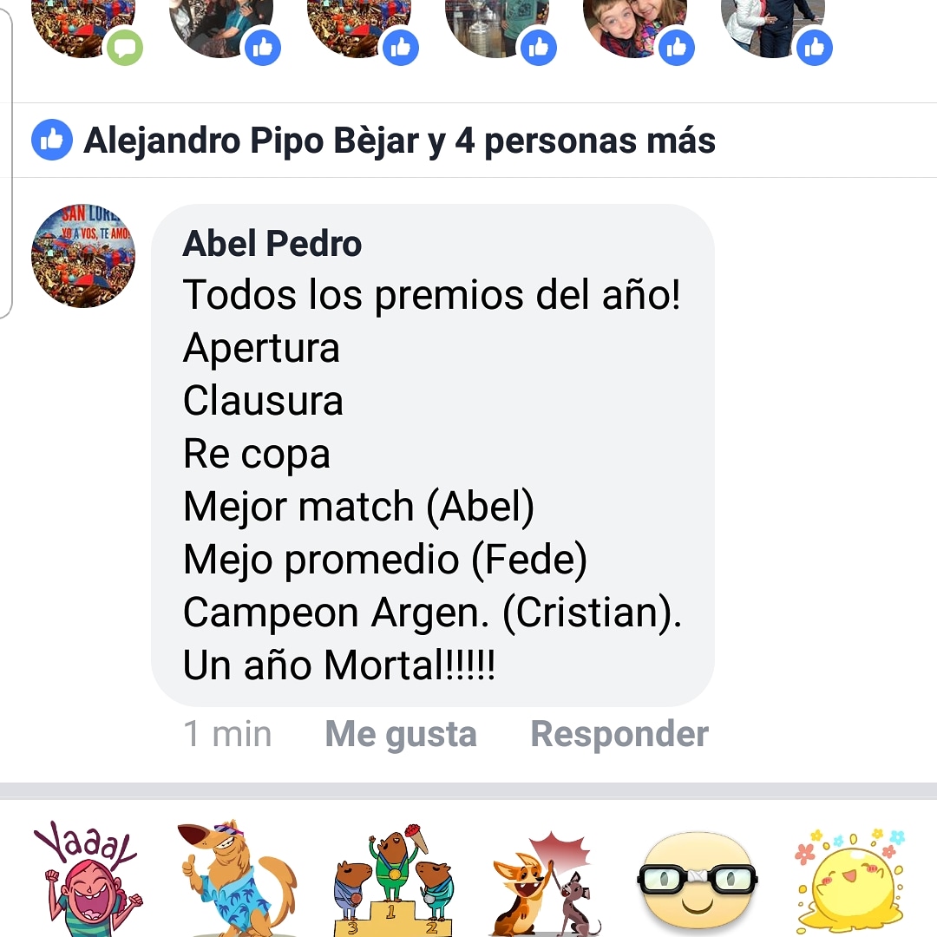Tap the blue like icon beside Alejandro Pipo Bèjar

(52, 140)
